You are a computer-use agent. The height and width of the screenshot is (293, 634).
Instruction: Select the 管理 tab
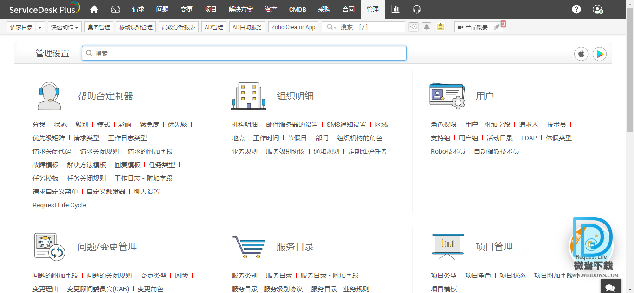pyautogui.click(x=373, y=9)
